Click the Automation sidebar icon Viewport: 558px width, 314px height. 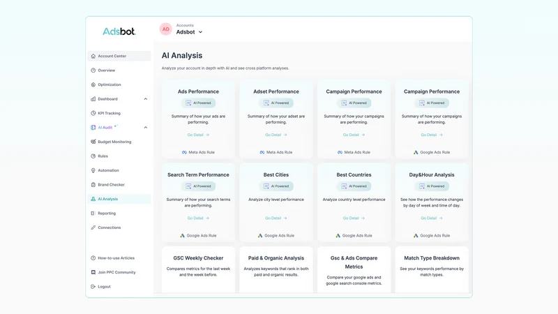tap(93, 170)
